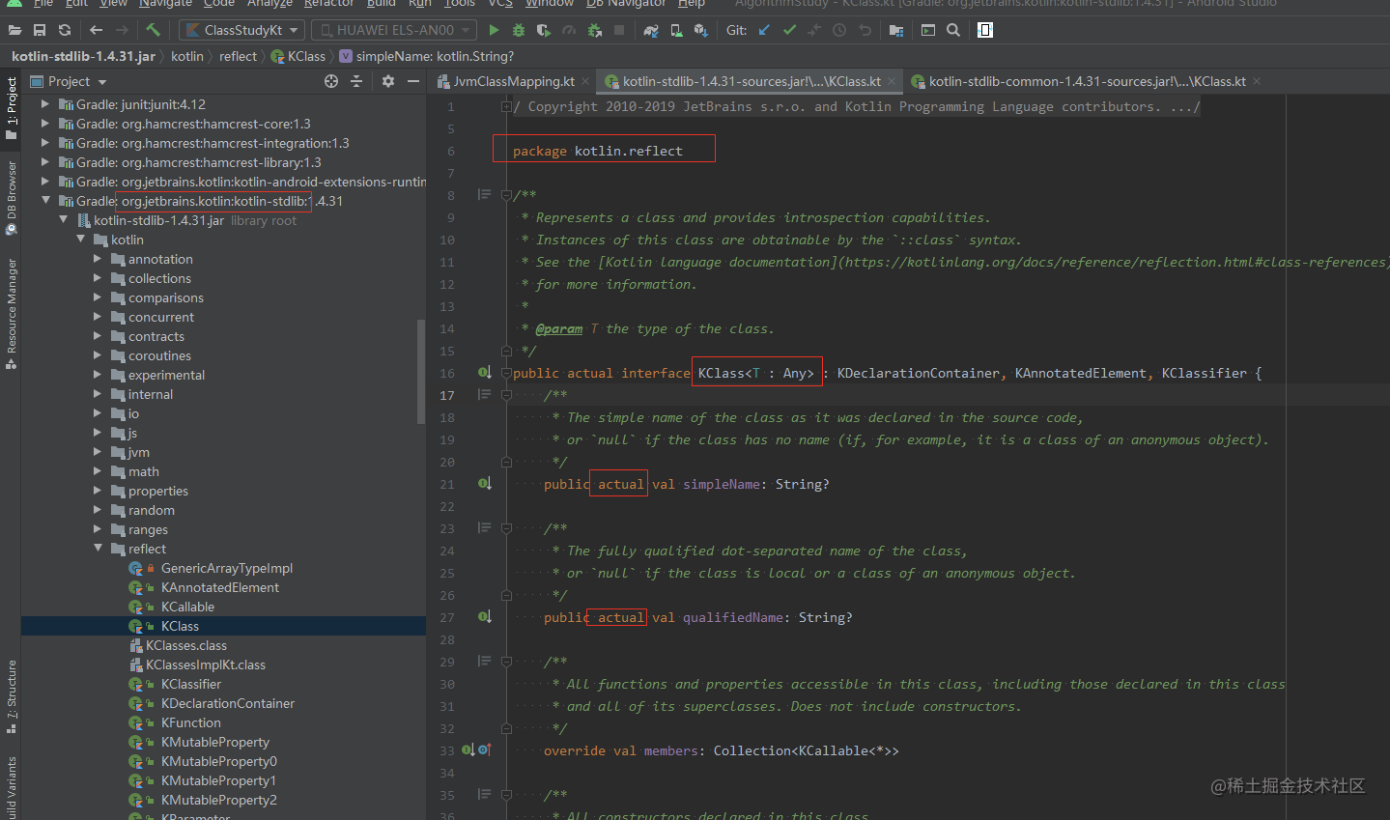Viewport: 1390px width, 820px height.
Task: Open the ClassStudyKt run configuration dropdown
Action: pos(242,30)
